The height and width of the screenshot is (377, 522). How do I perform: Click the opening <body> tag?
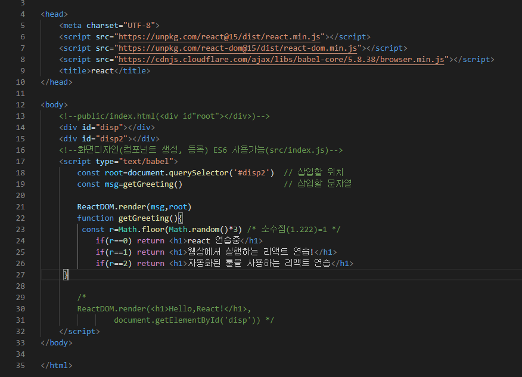coord(54,104)
